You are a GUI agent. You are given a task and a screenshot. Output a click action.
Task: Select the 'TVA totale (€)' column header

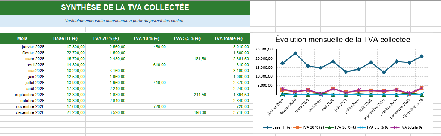pos(228,38)
